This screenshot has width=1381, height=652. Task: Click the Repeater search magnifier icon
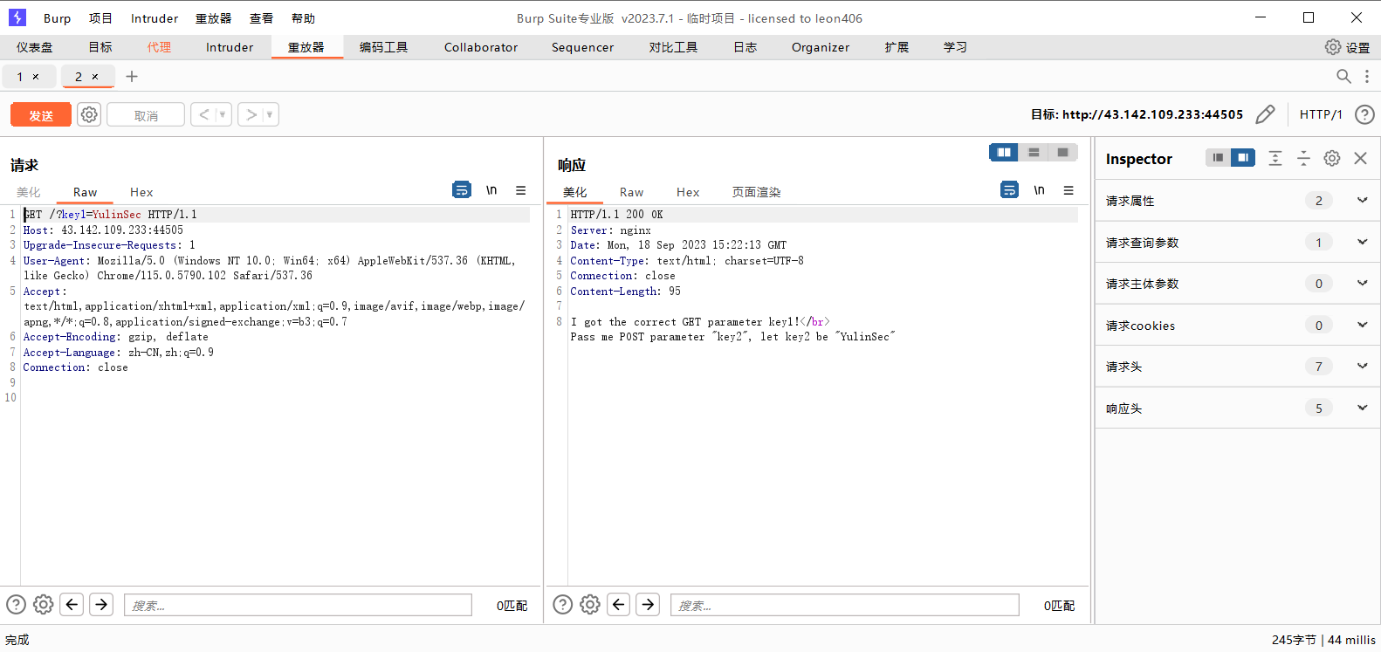pyautogui.click(x=1343, y=77)
